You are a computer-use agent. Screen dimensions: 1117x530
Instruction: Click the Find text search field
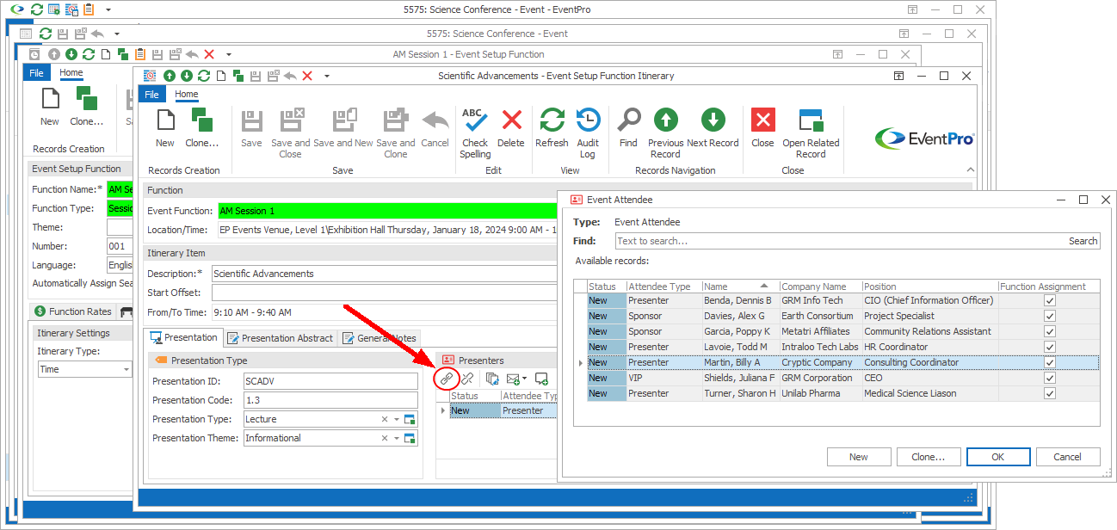[841, 241]
